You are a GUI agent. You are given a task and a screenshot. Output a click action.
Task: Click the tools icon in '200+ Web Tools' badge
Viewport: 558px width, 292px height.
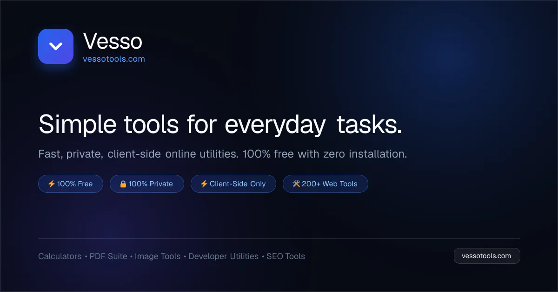pos(296,184)
